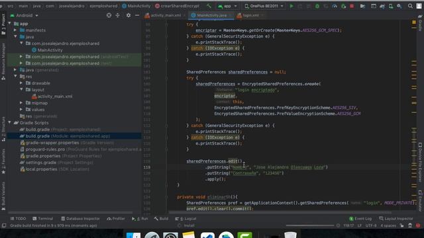Image resolution: width=424 pixels, height=238 pixels.
Task: Open the Event Log window
Action: tap(360, 219)
